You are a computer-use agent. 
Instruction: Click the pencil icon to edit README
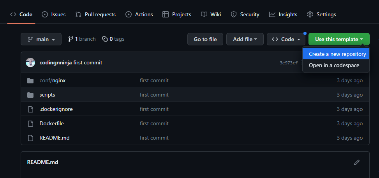(x=356, y=162)
